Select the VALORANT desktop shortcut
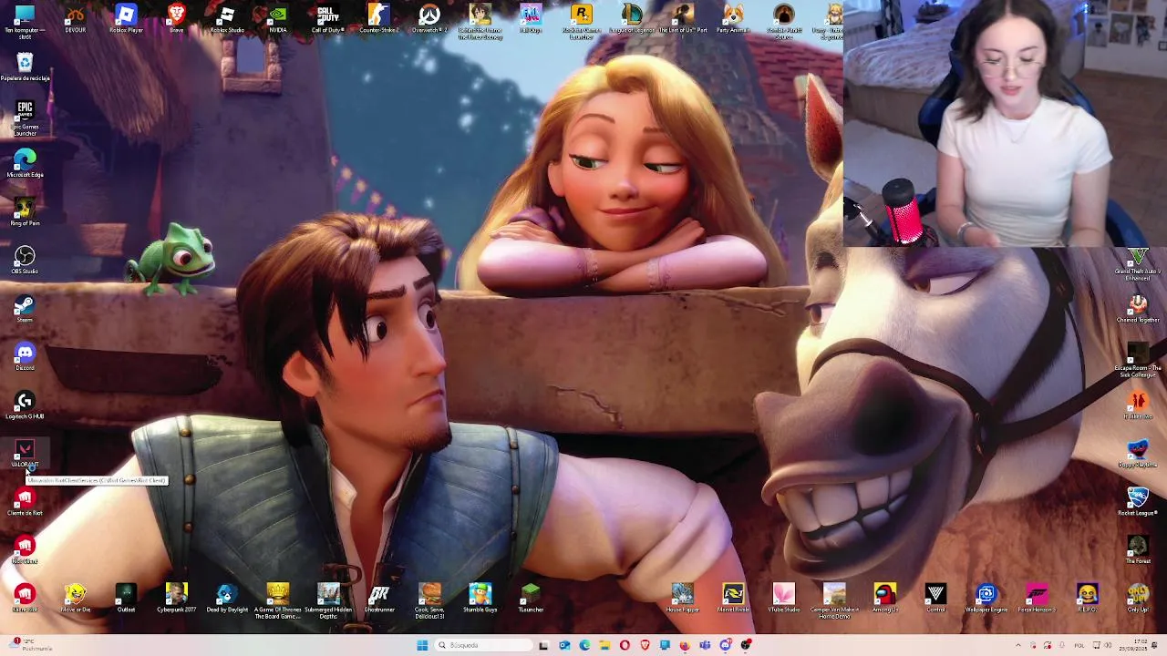The width and height of the screenshot is (1167, 656). pyautogui.click(x=25, y=454)
